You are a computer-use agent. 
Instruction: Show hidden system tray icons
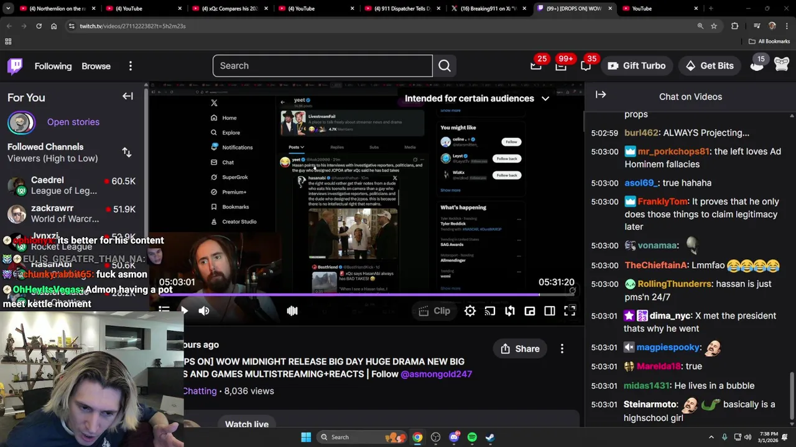coord(711,437)
